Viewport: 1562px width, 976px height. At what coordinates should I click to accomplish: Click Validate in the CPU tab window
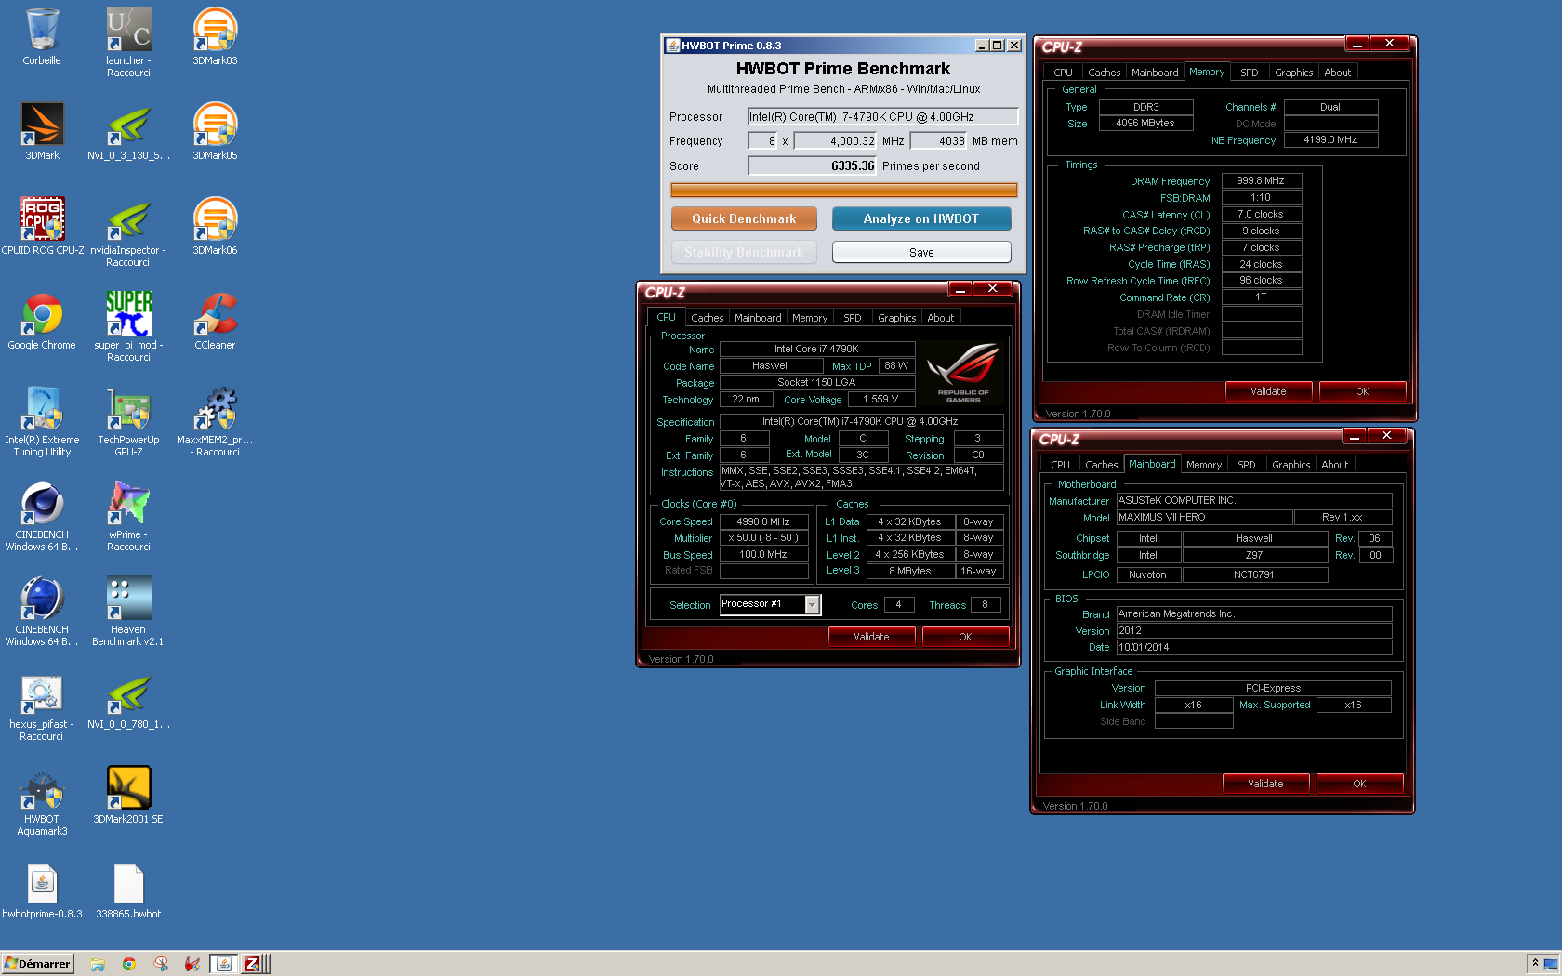[x=871, y=637]
